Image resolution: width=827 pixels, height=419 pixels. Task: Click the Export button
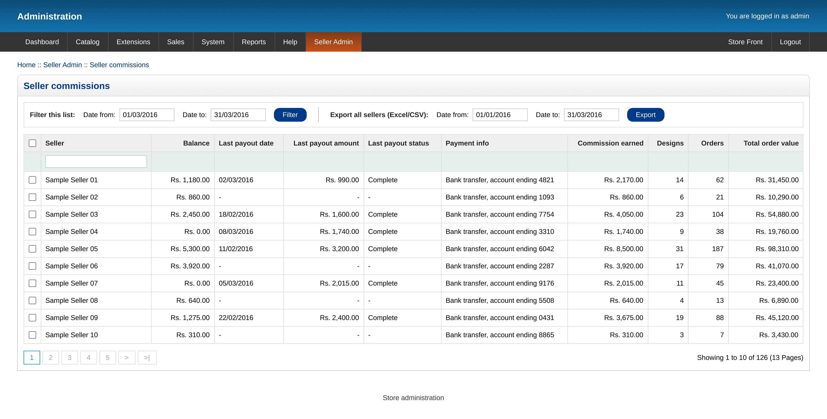pyautogui.click(x=645, y=115)
